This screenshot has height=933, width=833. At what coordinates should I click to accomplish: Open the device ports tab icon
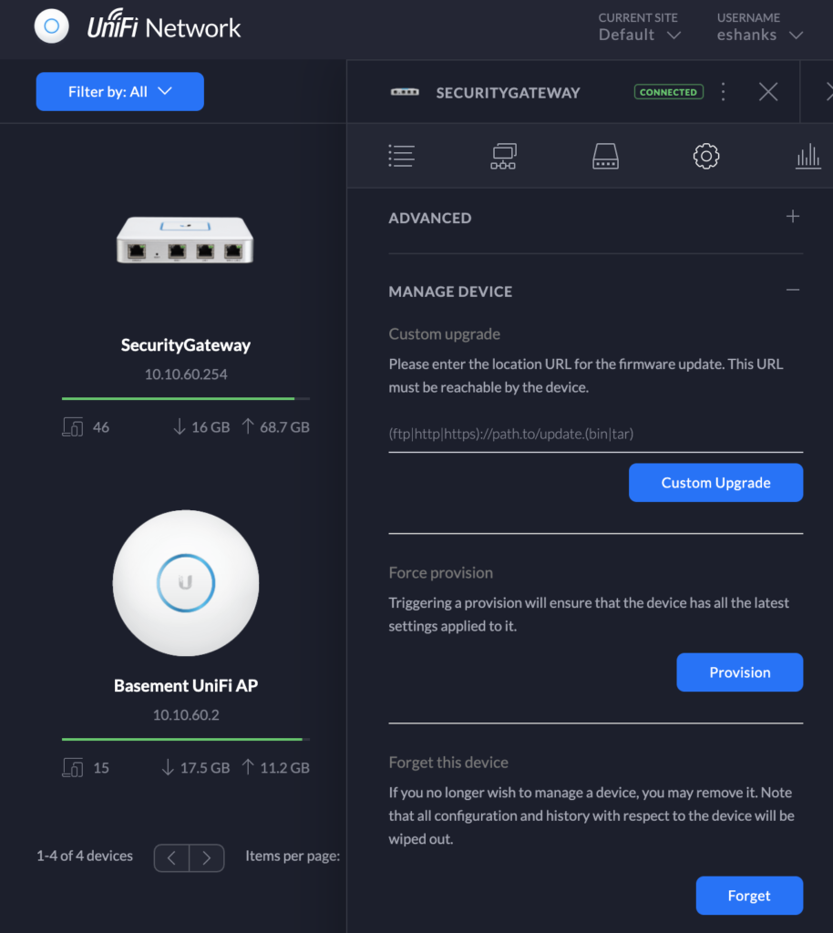coord(605,156)
